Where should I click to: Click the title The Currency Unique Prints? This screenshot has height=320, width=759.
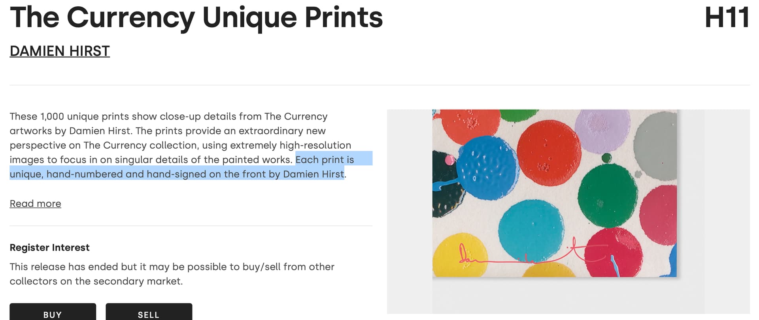click(196, 18)
